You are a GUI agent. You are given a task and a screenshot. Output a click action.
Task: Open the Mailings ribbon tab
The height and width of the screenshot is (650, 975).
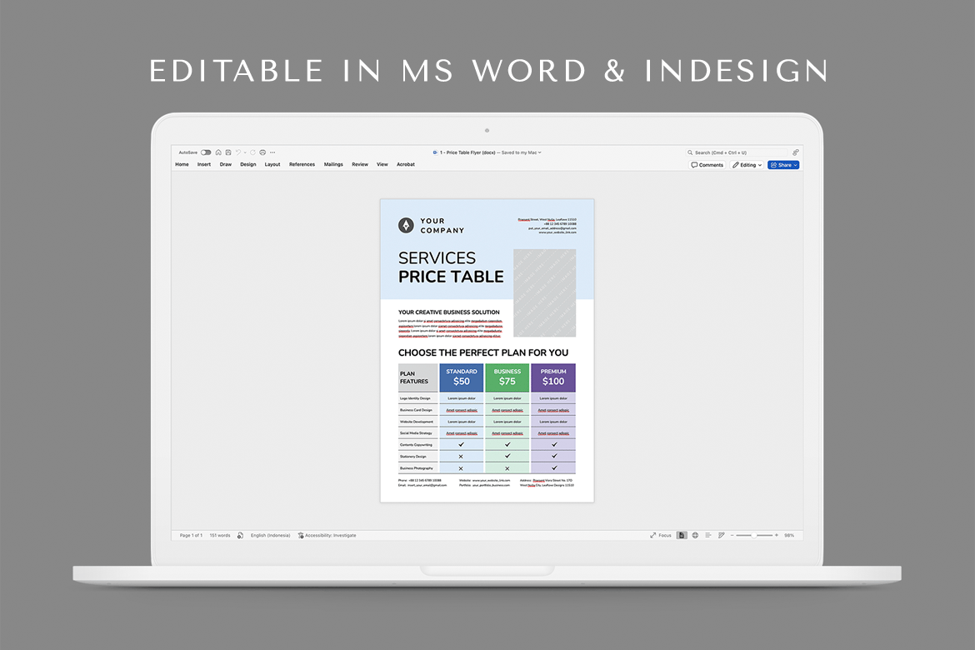click(x=333, y=164)
